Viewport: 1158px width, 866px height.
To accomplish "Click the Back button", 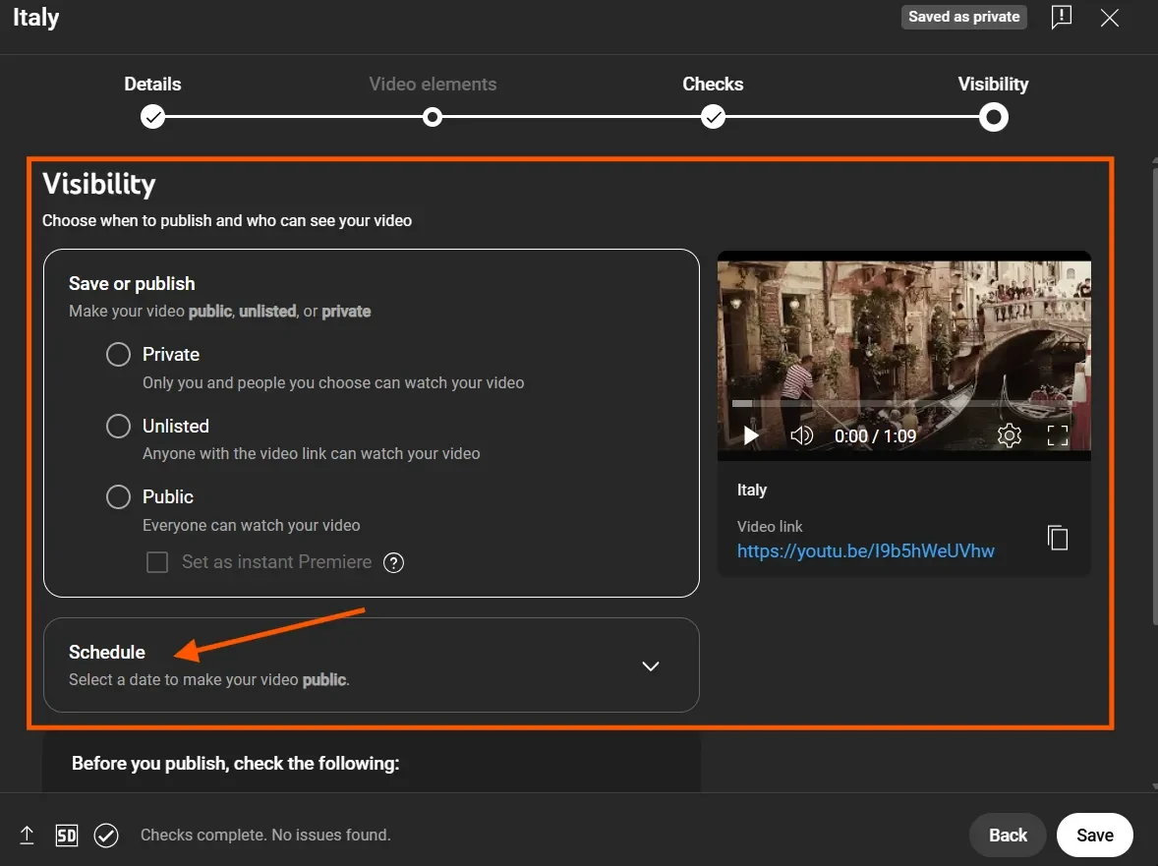I will (x=1008, y=835).
